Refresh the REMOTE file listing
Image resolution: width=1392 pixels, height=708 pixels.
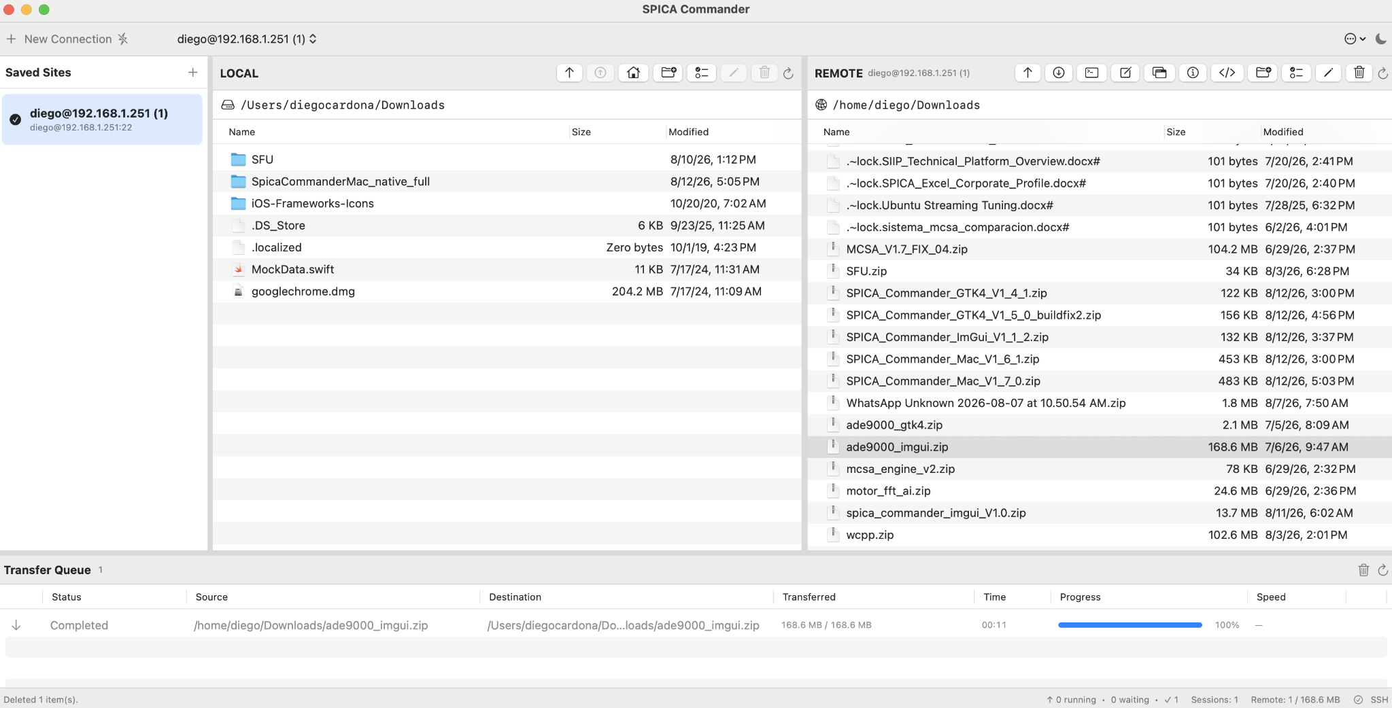tap(1382, 73)
